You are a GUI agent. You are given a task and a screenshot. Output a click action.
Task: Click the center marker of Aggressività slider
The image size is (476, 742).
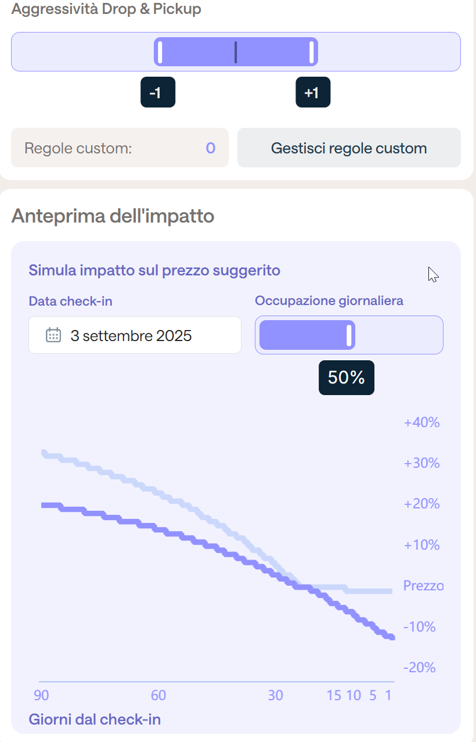(x=236, y=52)
